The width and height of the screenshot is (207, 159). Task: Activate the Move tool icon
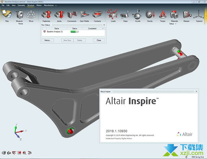[x=31, y=14]
